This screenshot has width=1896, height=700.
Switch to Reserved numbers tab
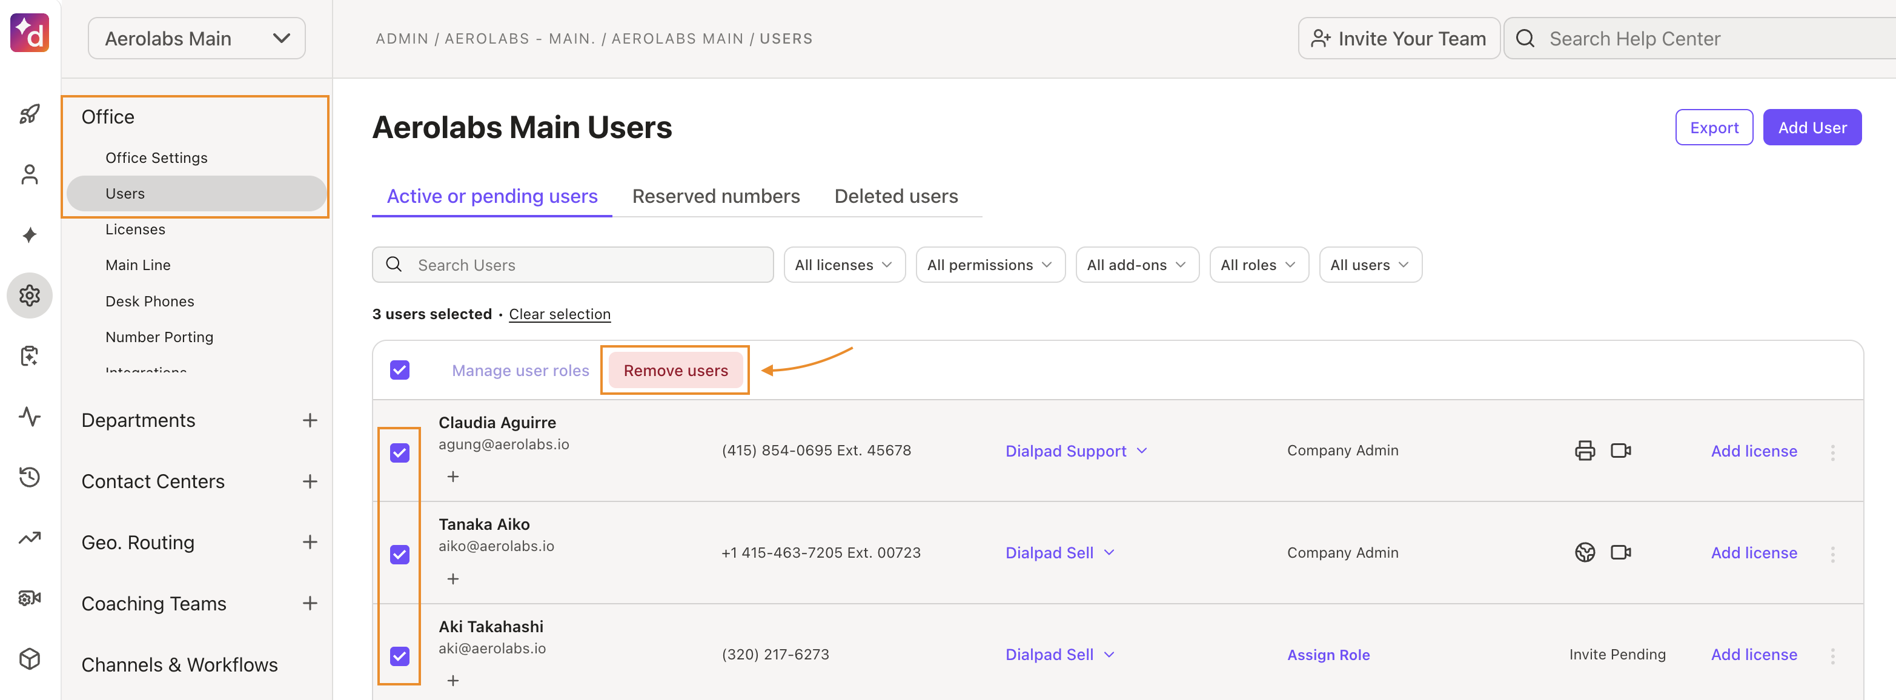click(x=715, y=197)
